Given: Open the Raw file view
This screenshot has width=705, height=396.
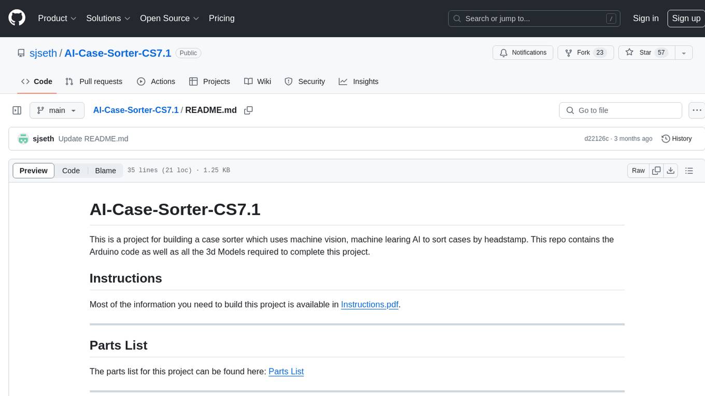Looking at the screenshot, I should click(x=638, y=171).
